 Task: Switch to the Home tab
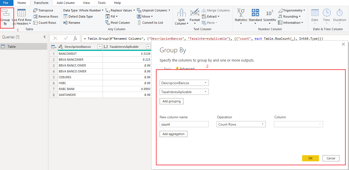(22, 3)
